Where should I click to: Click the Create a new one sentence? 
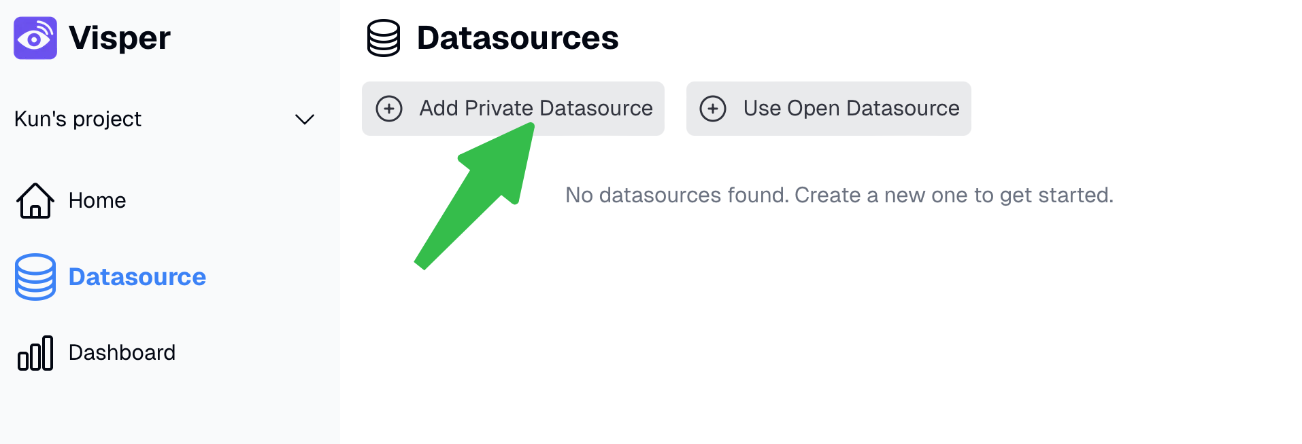tap(954, 196)
